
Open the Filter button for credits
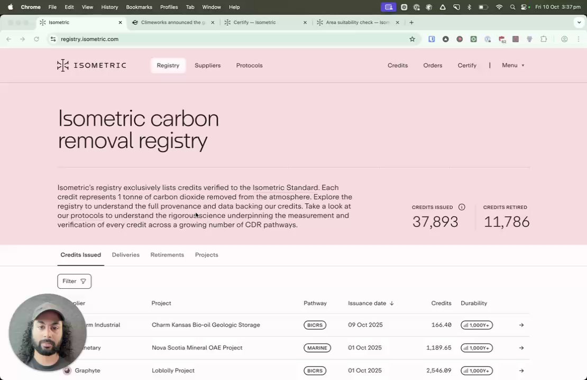(74, 281)
